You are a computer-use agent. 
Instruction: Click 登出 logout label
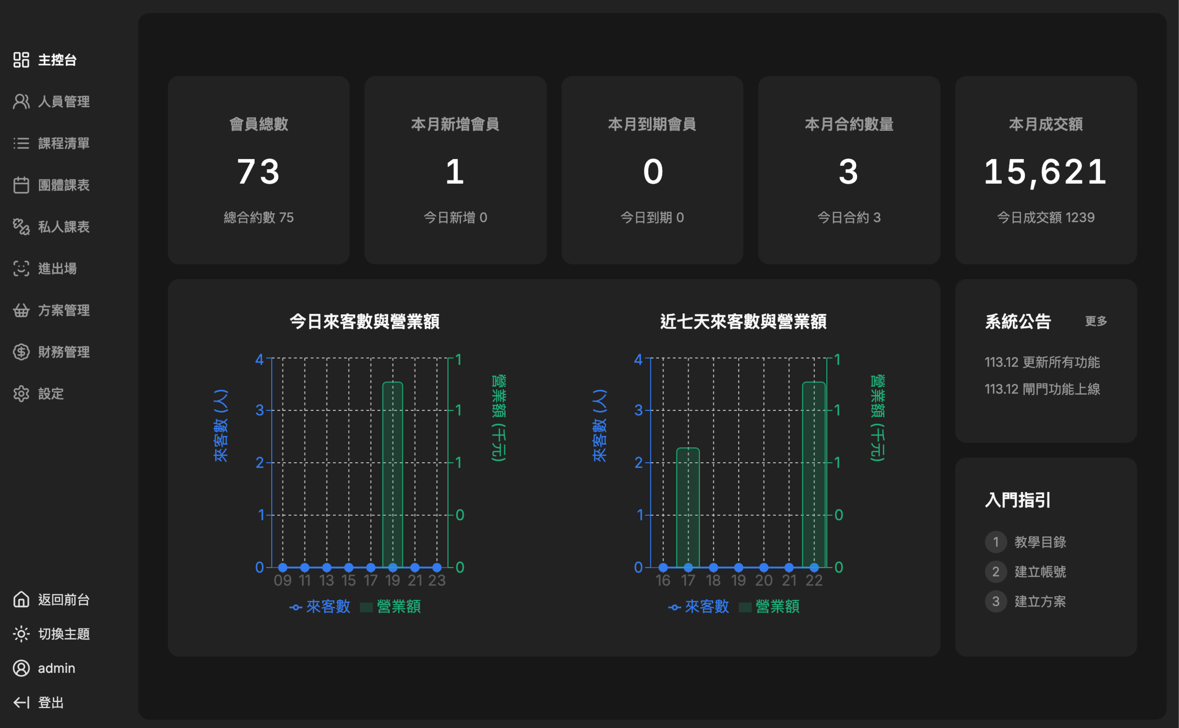(51, 702)
